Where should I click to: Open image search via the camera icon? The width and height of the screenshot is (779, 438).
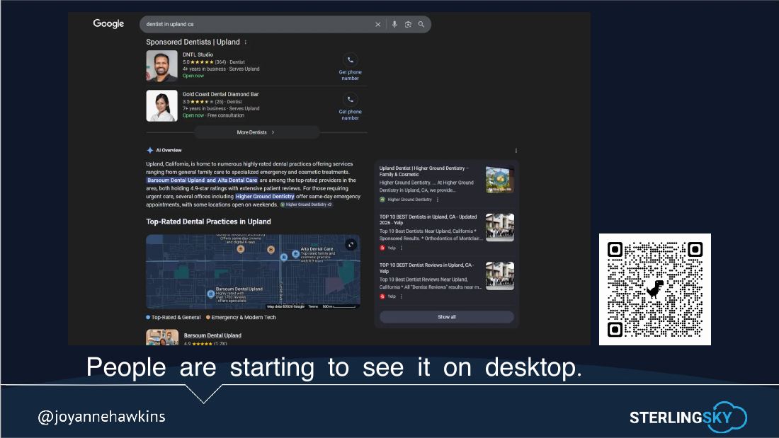click(408, 24)
